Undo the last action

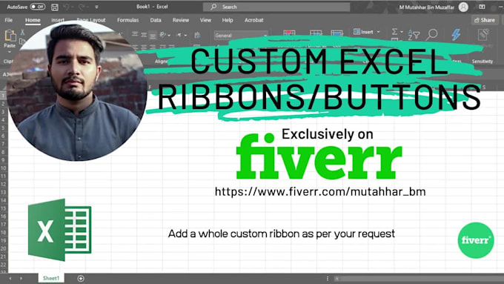coord(66,7)
